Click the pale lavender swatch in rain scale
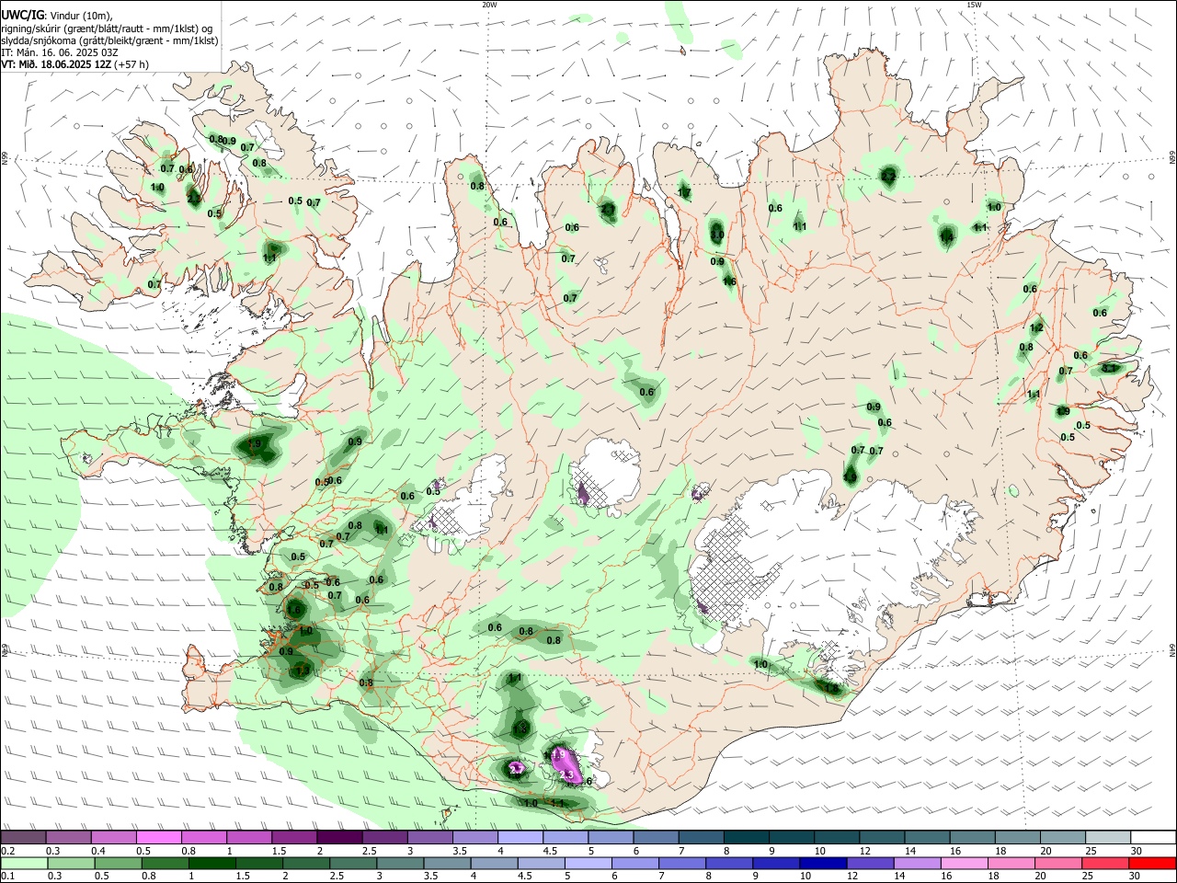Screen dimensions: 1177x883 click(587, 863)
